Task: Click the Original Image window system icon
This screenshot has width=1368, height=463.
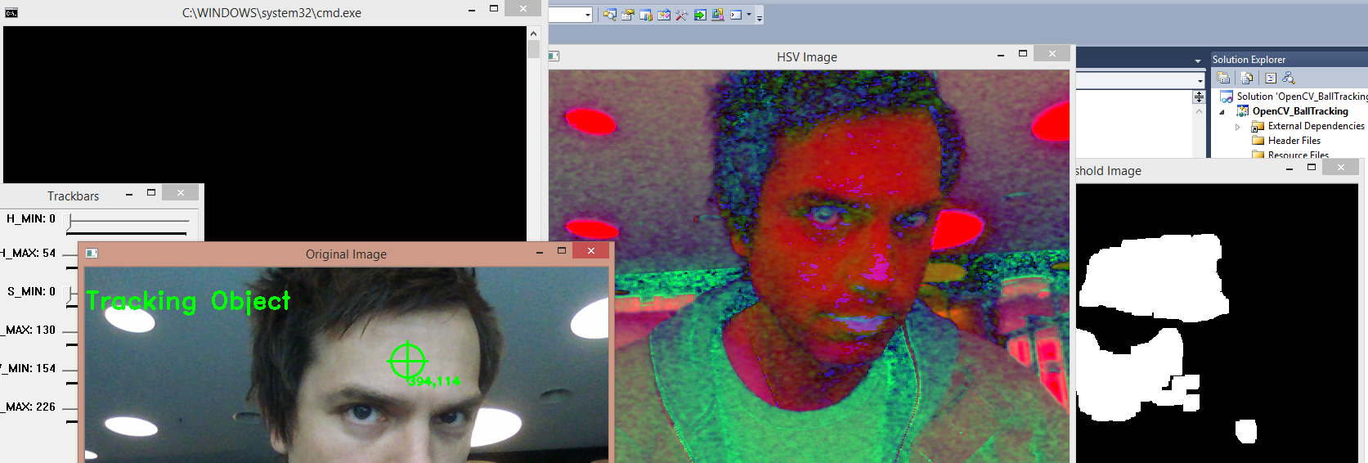Action: click(x=92, y=254)
